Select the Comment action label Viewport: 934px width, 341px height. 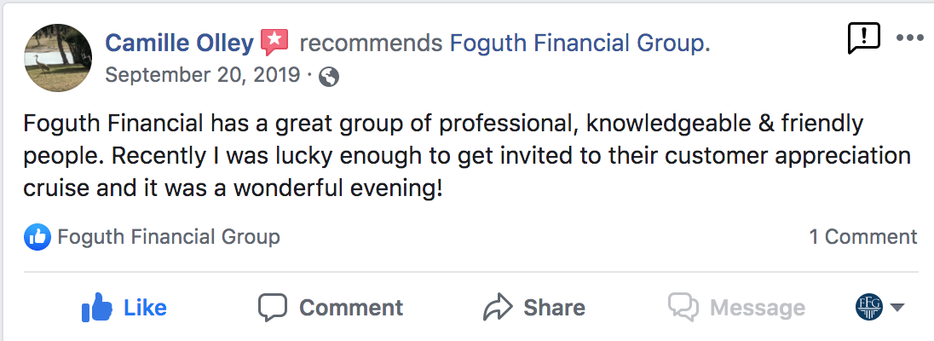(x=351, y=307)
